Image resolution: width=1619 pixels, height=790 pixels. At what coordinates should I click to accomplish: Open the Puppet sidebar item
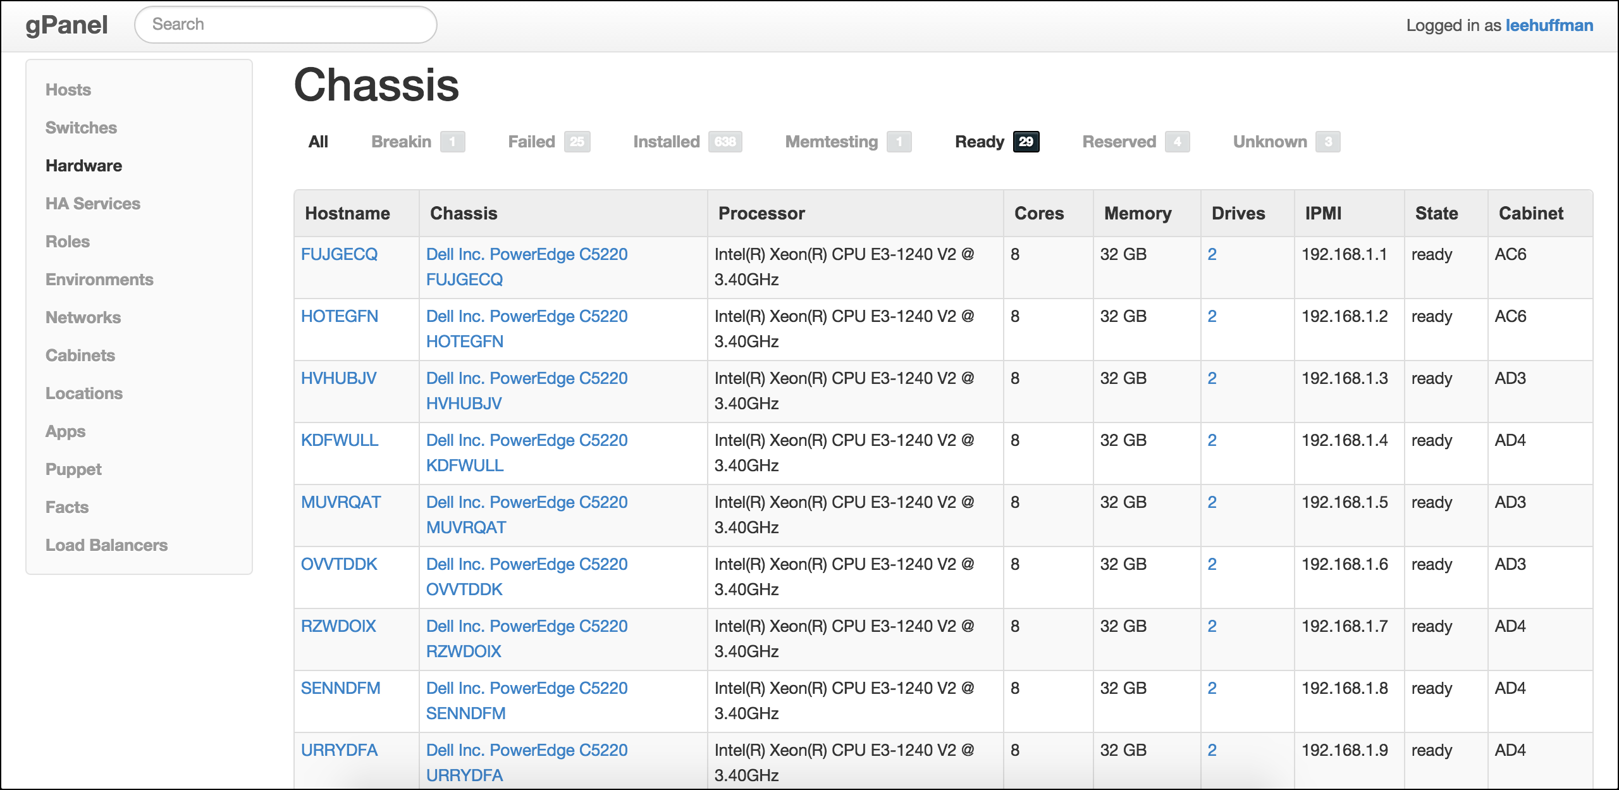pyautogui.click(x=73, y=469)
